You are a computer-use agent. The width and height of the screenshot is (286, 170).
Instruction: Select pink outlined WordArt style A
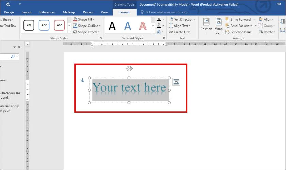[x=143, y=26]
